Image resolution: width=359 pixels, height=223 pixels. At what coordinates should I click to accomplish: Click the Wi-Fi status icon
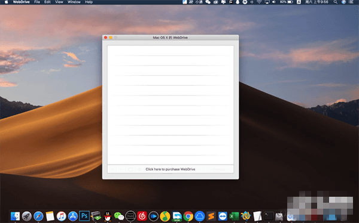click(259, 2)
